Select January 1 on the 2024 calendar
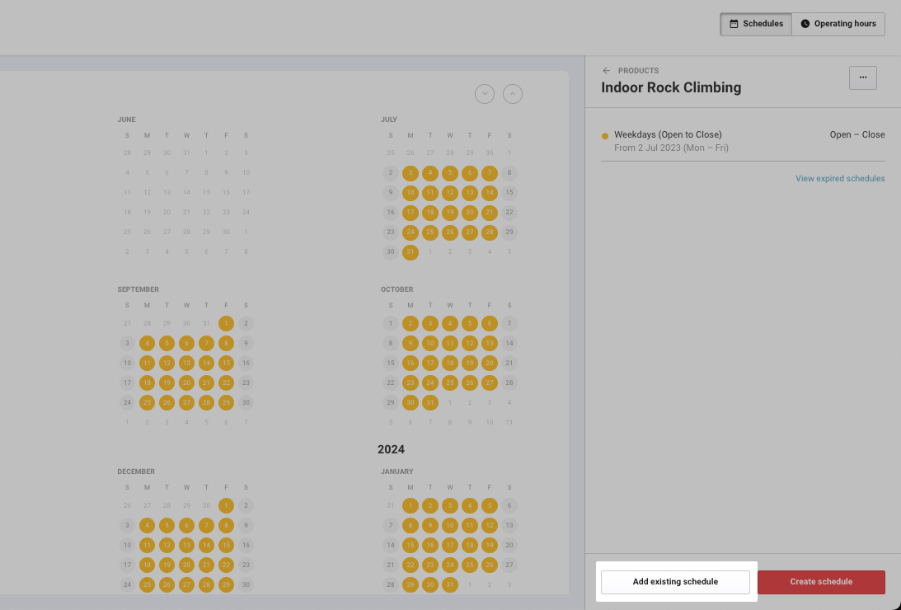 [x=411, y=505]
